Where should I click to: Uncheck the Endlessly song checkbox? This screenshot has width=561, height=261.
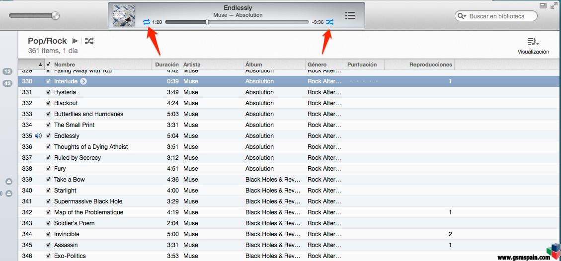point(48,135)
